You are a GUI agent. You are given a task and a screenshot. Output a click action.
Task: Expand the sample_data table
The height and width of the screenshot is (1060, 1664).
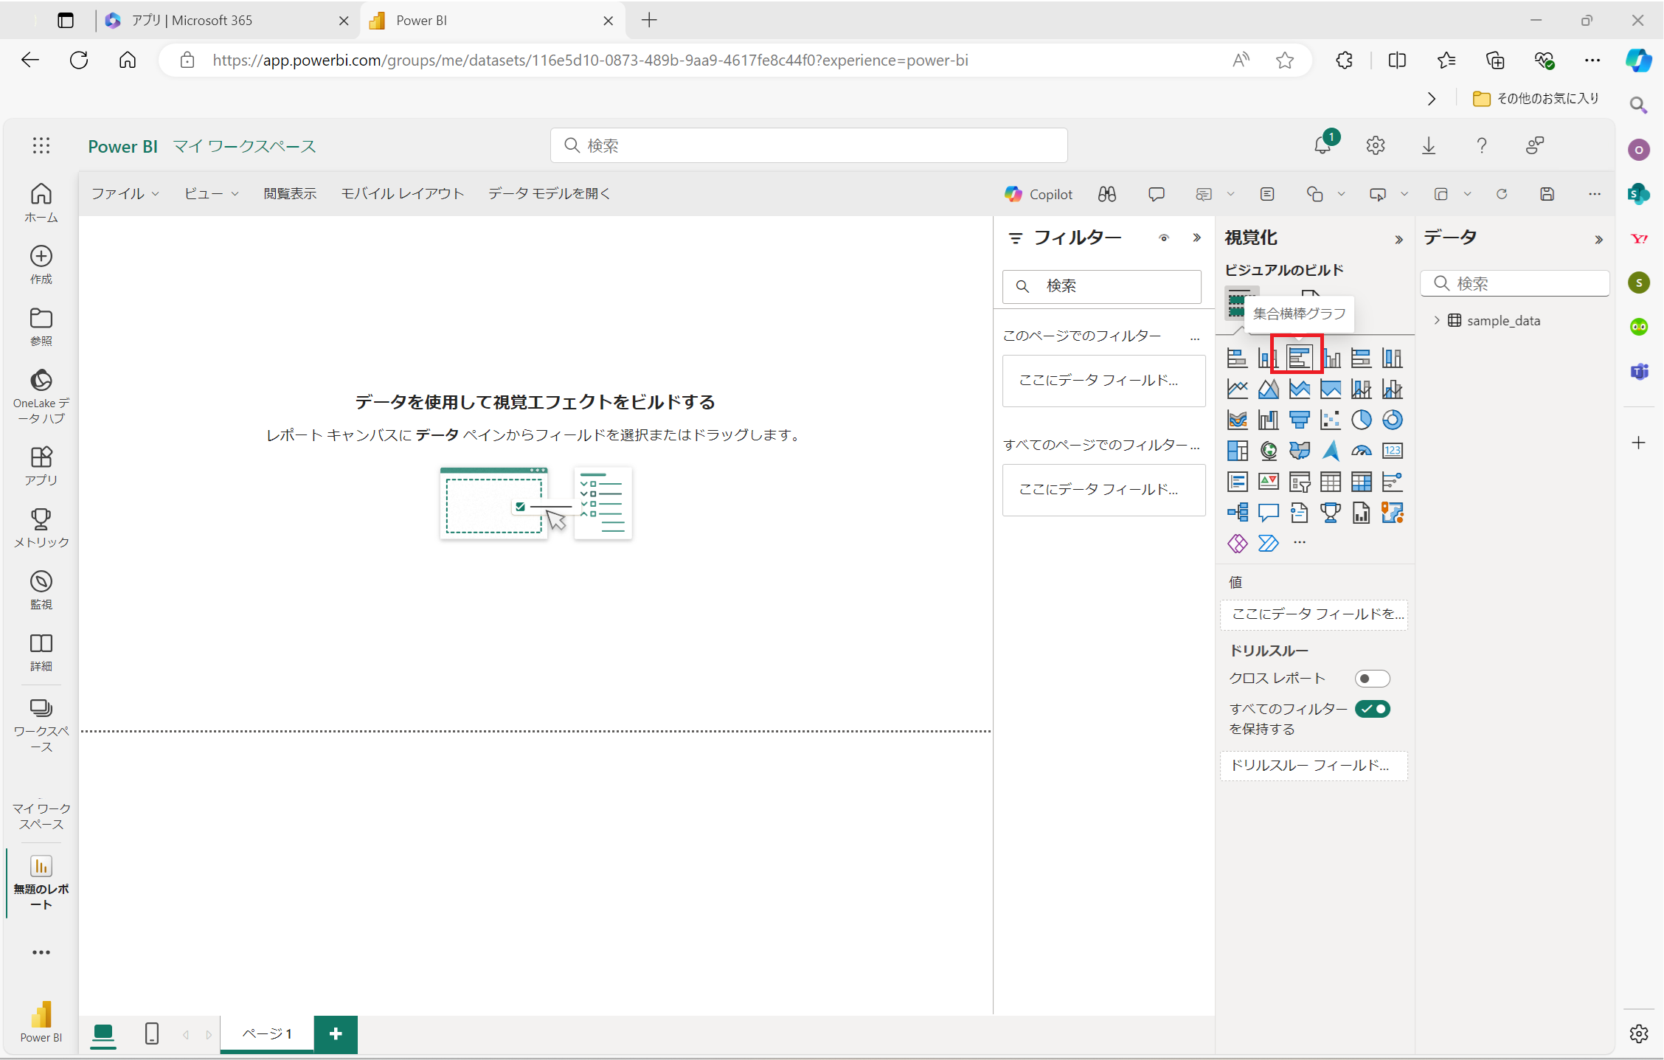[1436, 320]
